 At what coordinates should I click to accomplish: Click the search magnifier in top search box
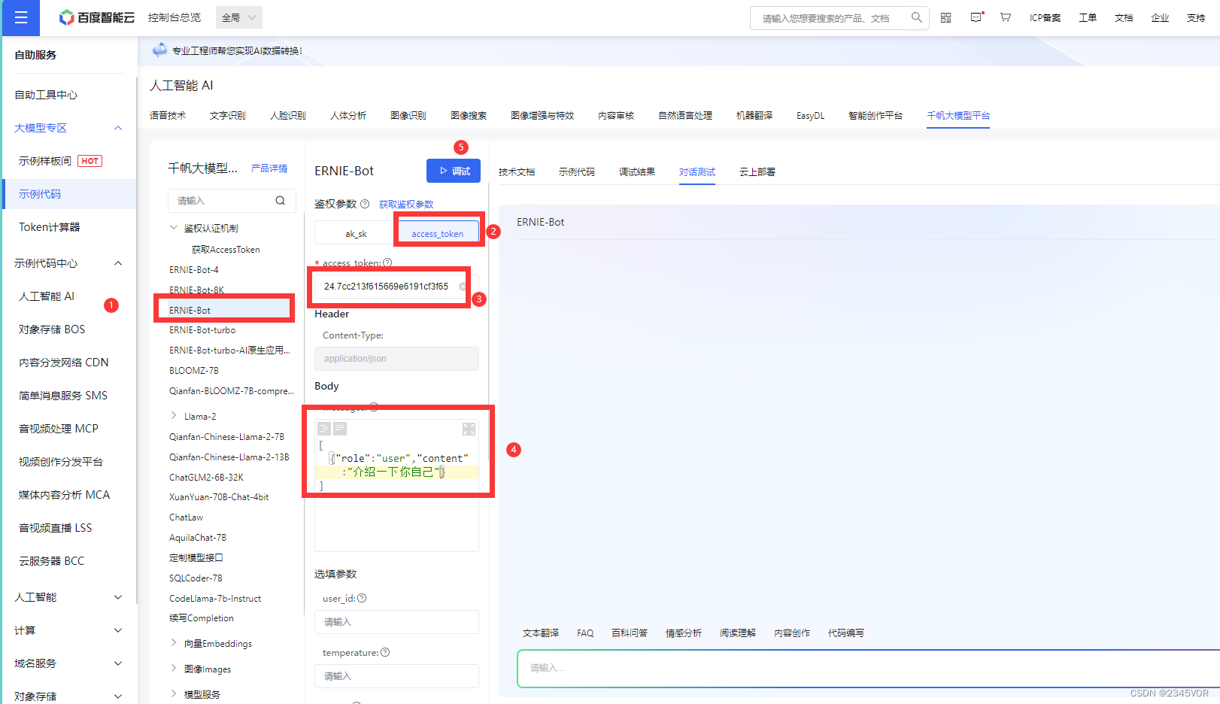tap(916, 17)
